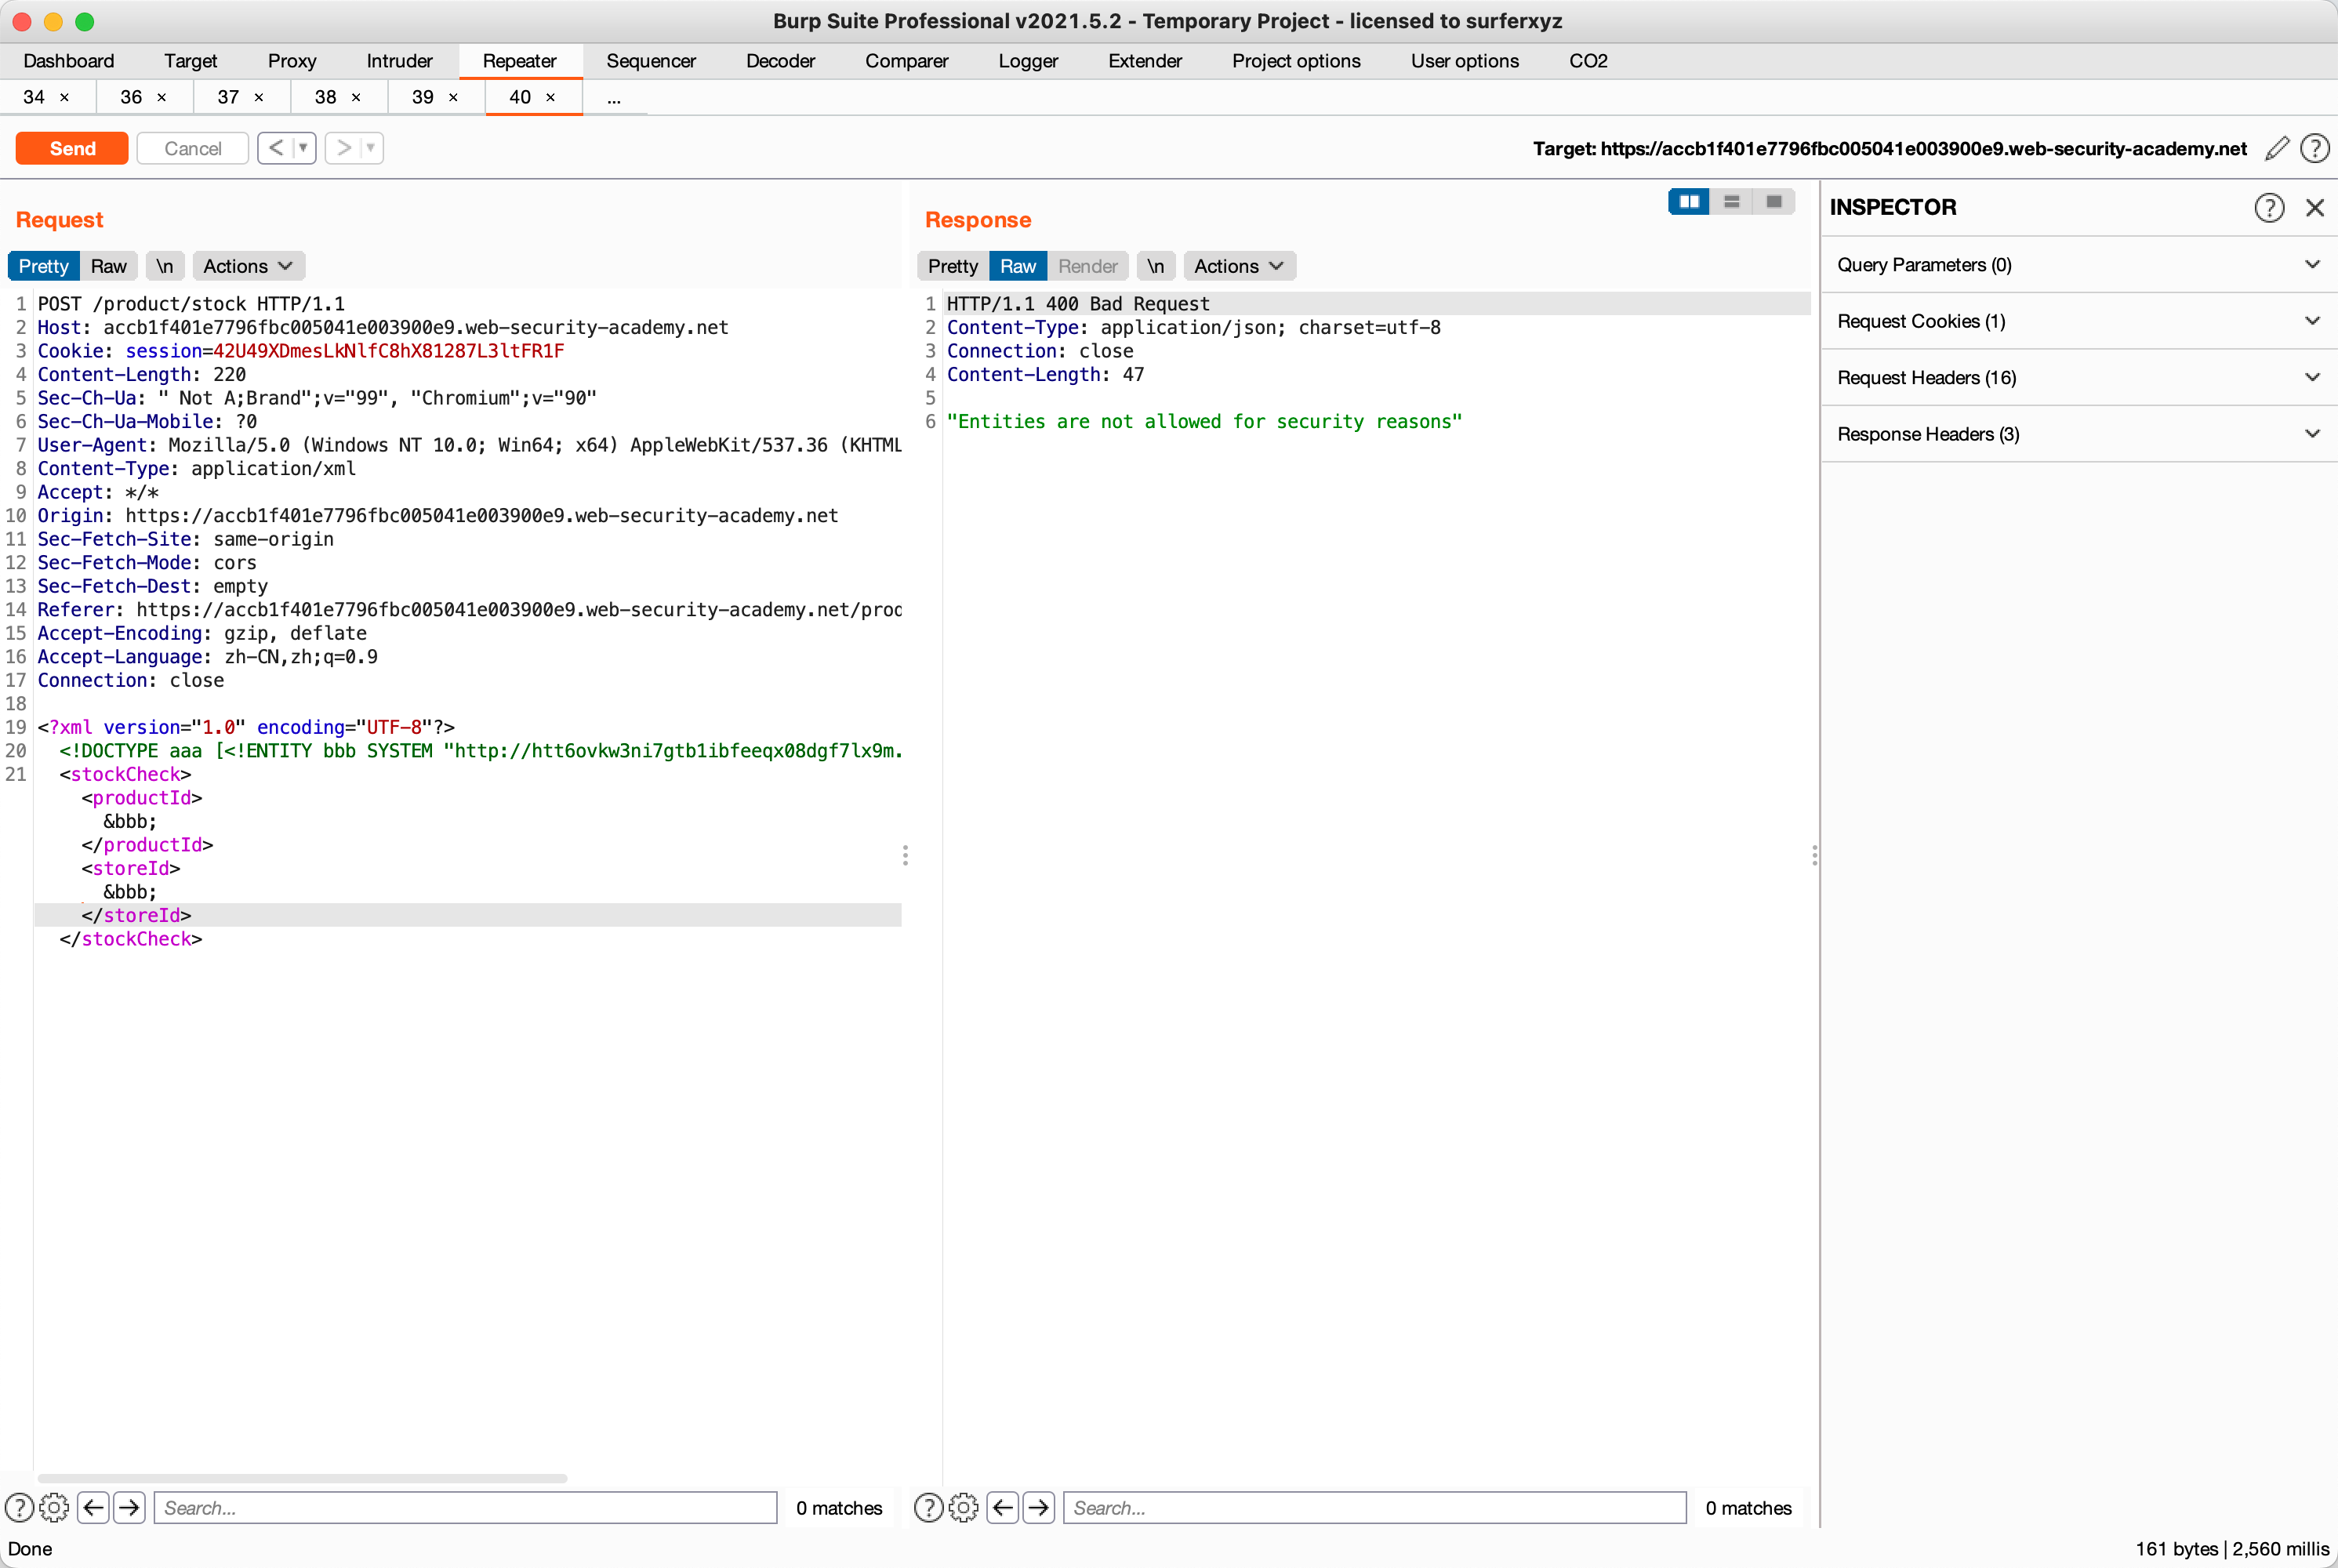
Task: Close Repeater tab 39
Action: point(453,97)
